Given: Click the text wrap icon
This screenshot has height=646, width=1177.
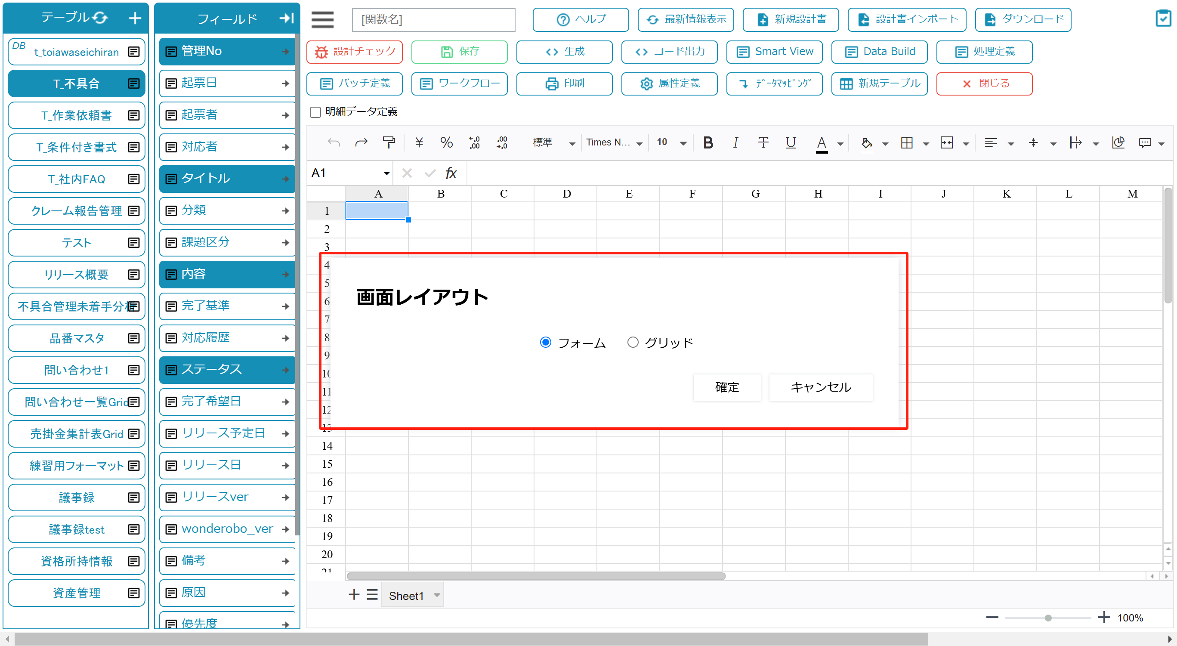Looking at the screenshot, I should point(1075,143).
